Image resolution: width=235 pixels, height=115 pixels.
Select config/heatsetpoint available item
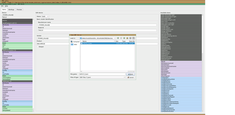(x=181, y=108)
